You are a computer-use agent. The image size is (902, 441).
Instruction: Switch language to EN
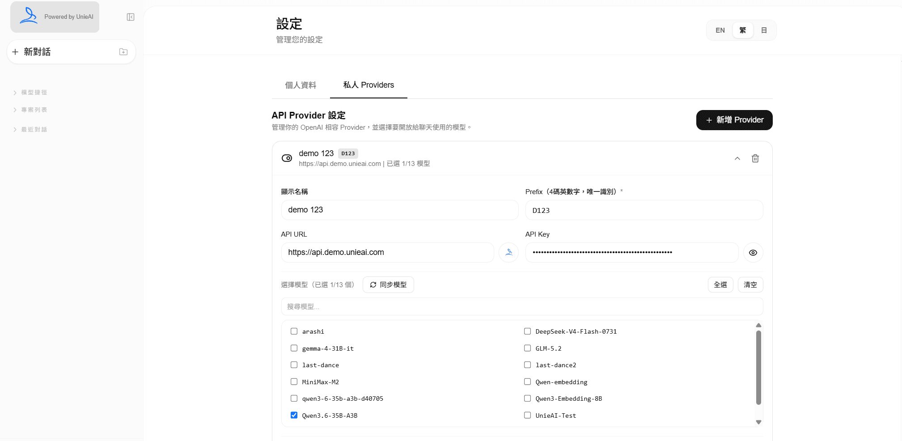[x=720, y=30]
